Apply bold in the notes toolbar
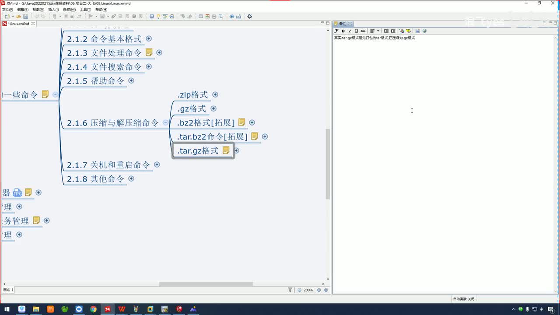Image resolution: width=560 pixels, height=315 pixels. pos(343,31)
